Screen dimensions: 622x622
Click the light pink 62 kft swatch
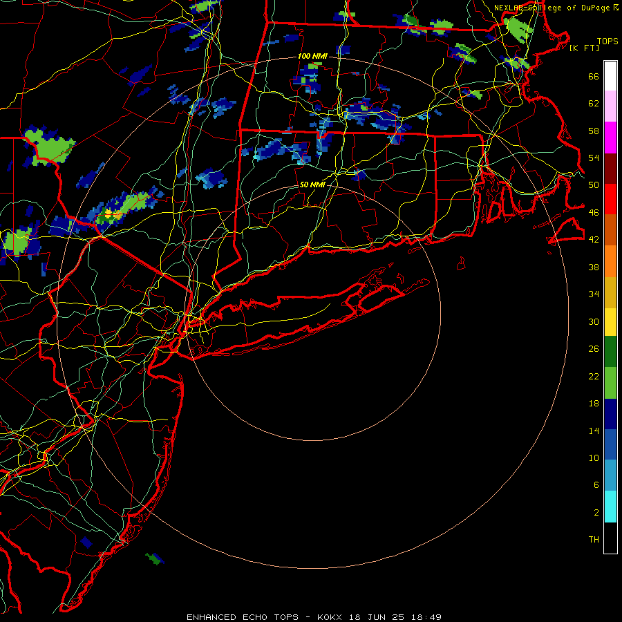pos(610,106)
